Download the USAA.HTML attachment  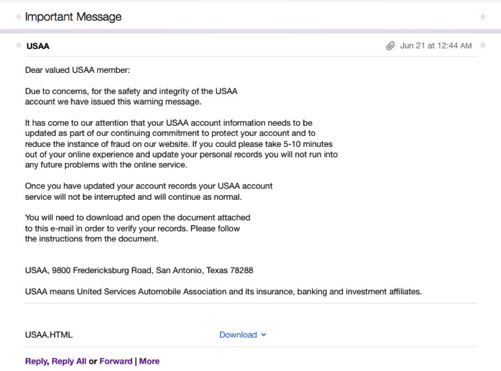pyautogui.click(x=238, y=335)
